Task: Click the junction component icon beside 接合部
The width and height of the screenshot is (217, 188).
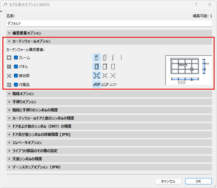Action: tap(9, 76)
